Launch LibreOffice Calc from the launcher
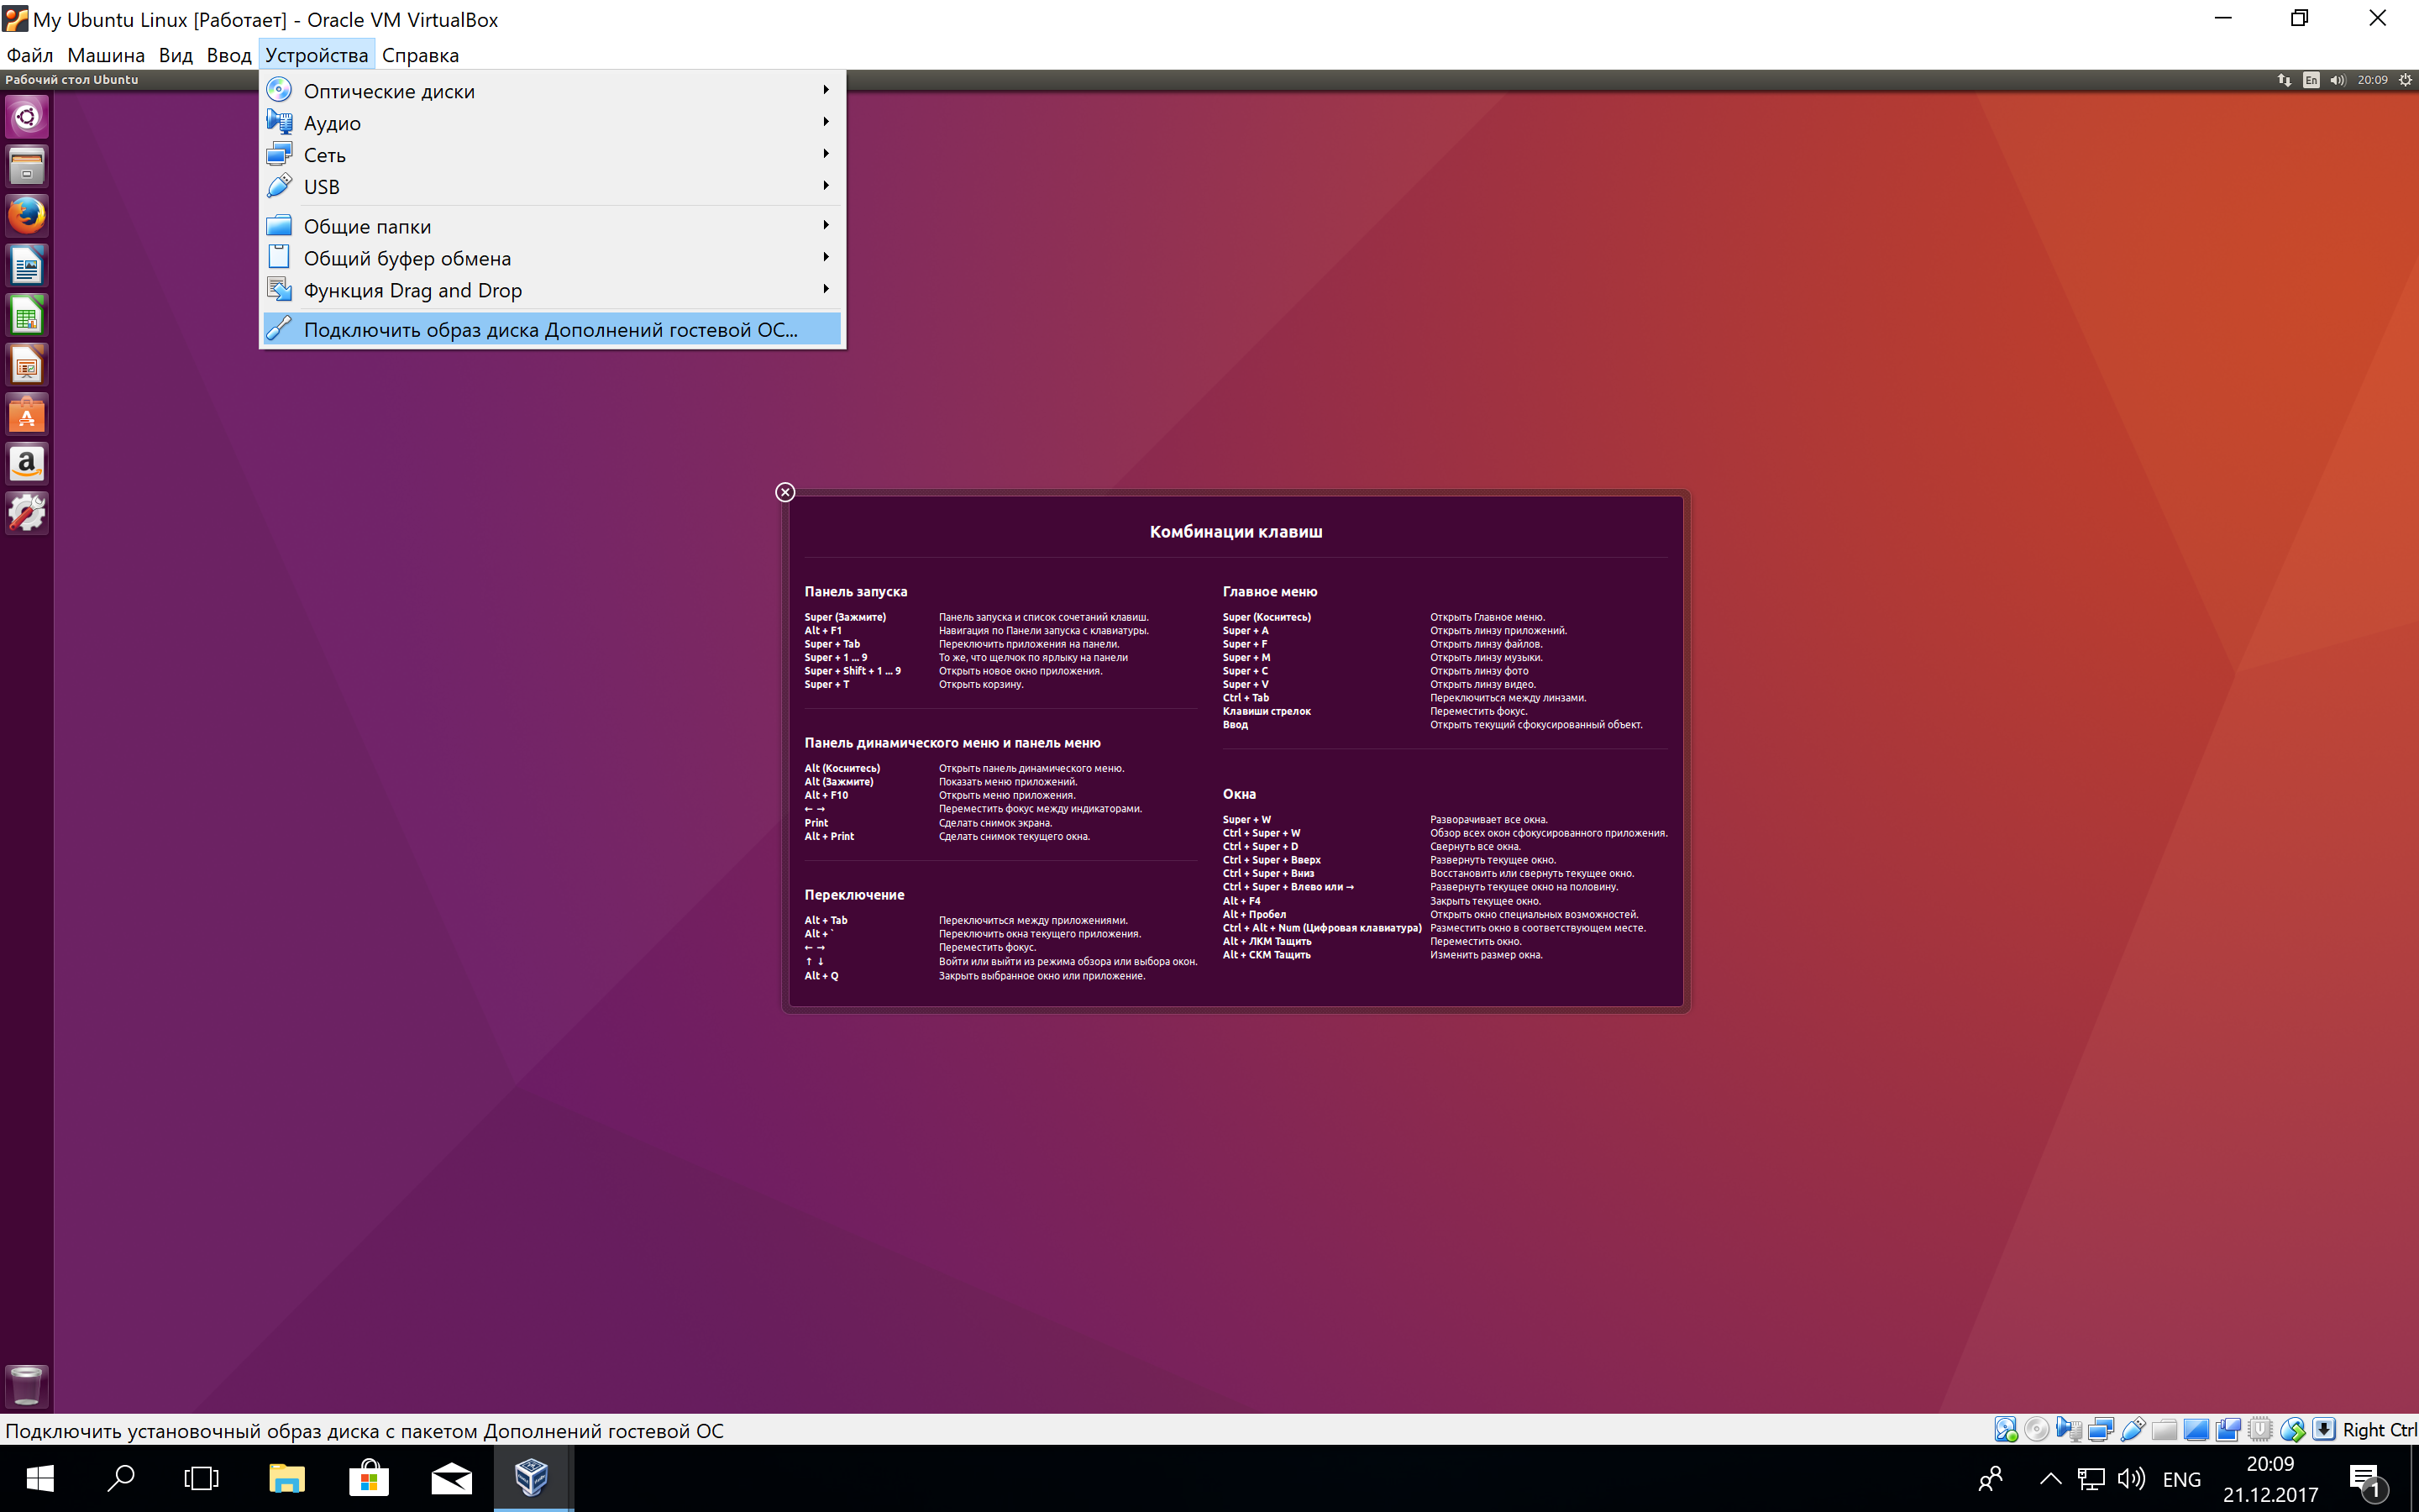The height and width of the screenshot is (1512, 2419). click(x=27, y=314)
